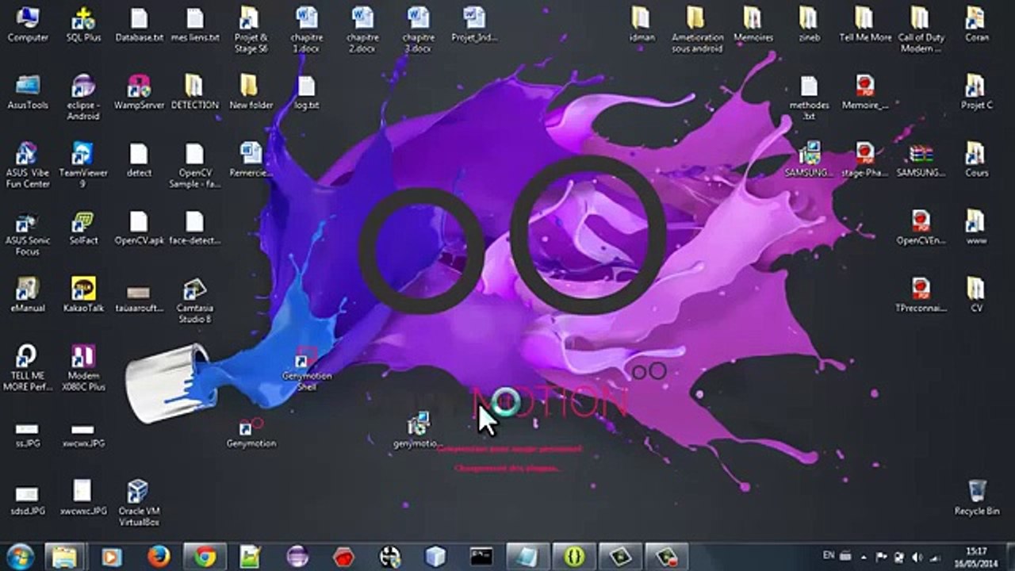Select the SAMSUNG WinRAR archive
Image resolution: width=1015 pixels, height=571 pixels.
pyautogui.click(x=921, y=159)
